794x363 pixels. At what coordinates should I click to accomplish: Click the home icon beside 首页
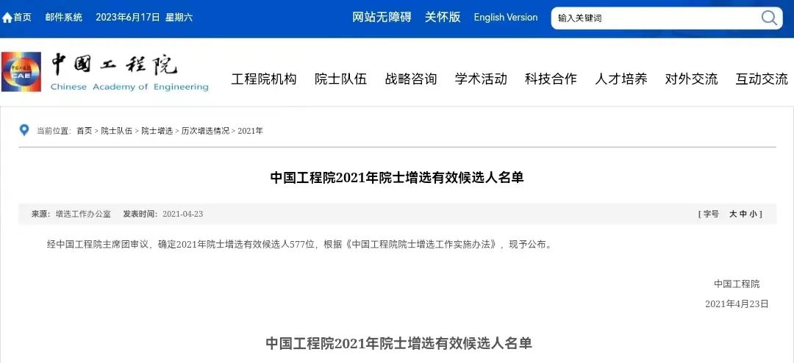point(7,18)
